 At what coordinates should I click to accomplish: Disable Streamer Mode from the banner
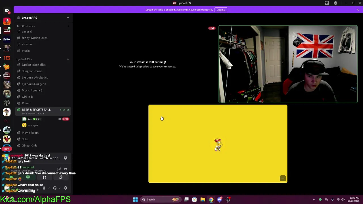pos(221,10)
